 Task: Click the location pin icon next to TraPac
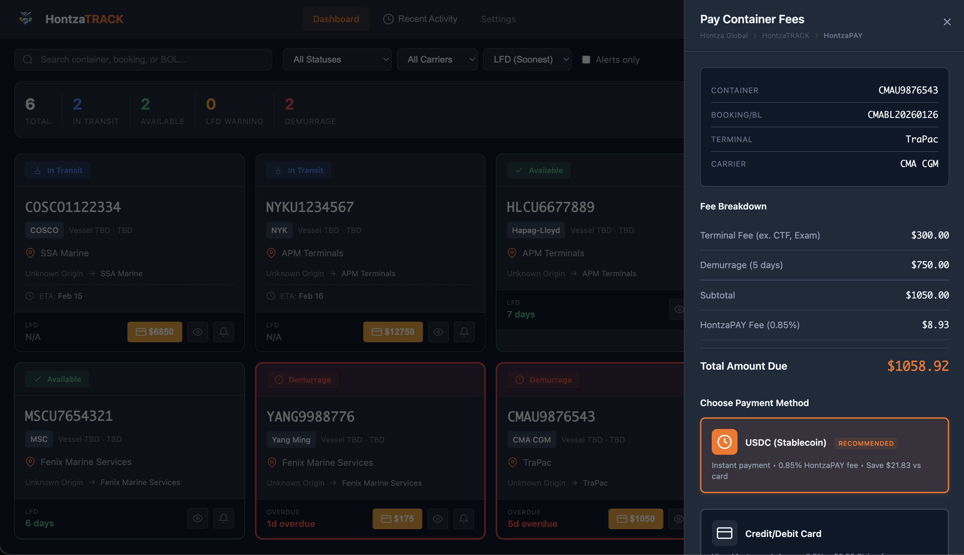tap(512, 462)
